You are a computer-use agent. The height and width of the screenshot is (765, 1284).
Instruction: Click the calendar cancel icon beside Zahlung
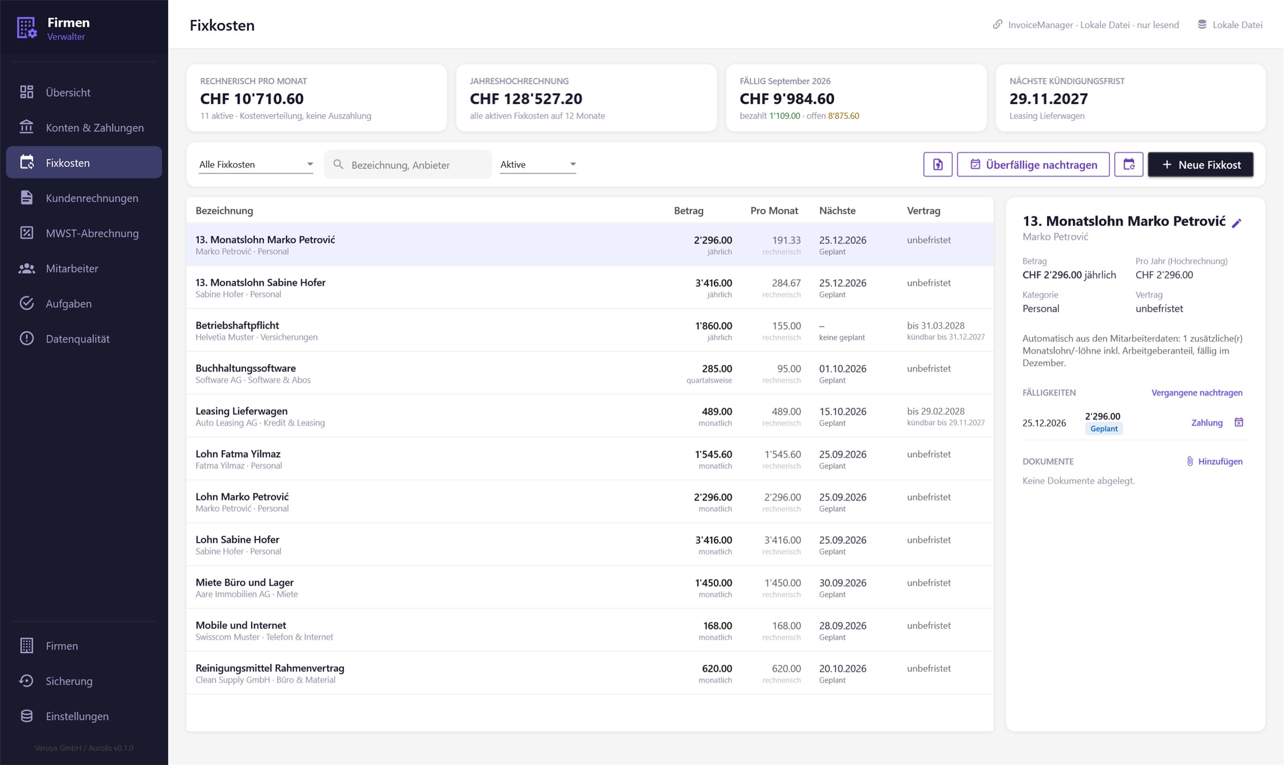[x=1239, y=422]
